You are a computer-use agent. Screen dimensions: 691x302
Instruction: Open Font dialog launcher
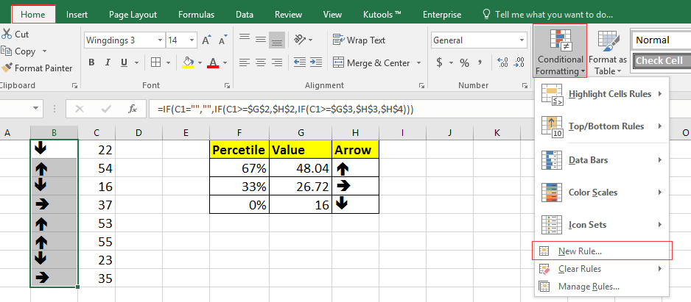[x=228, y=85]
